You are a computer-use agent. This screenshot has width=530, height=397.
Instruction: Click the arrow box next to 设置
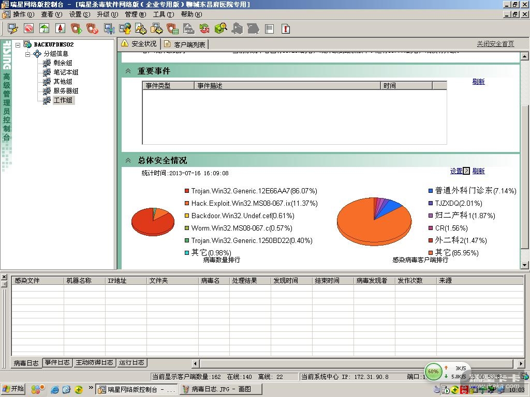point(466,171)
